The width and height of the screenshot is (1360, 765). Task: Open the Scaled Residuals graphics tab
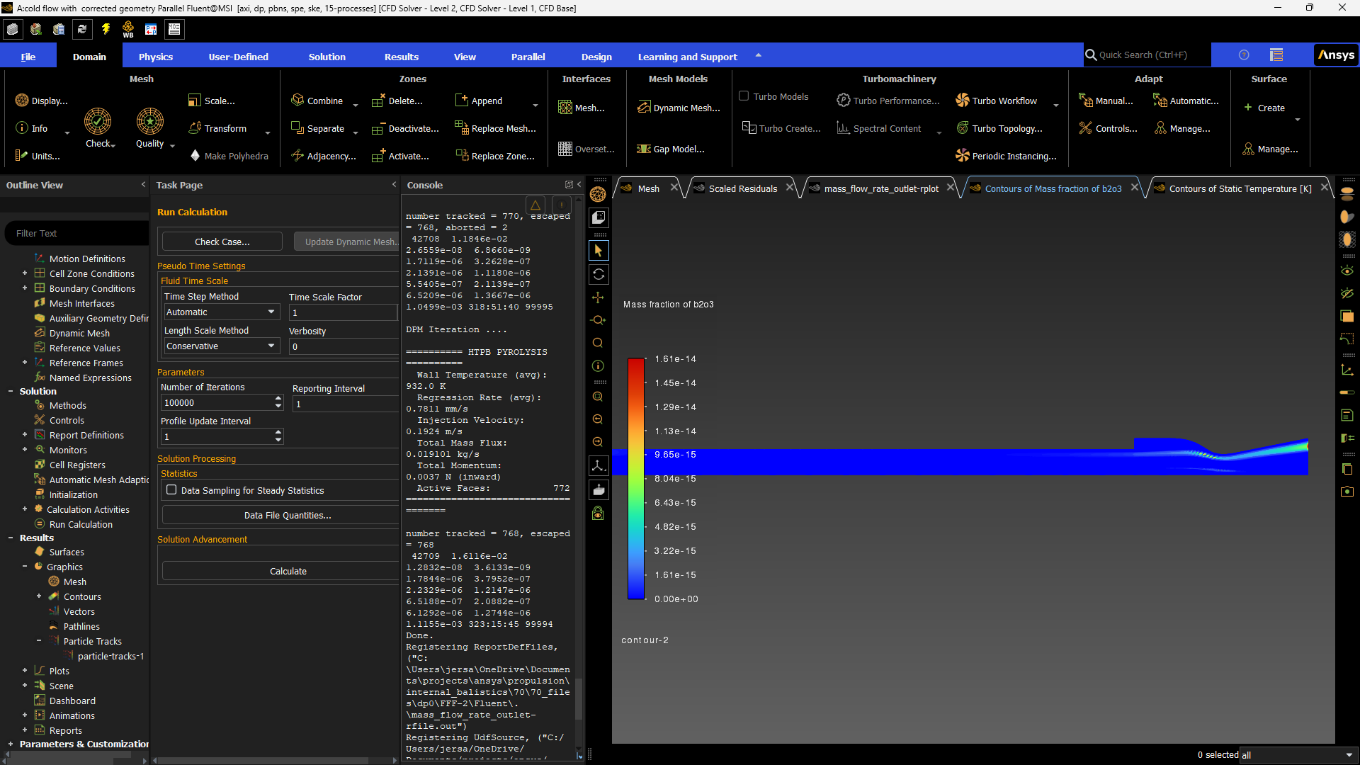pyautogui.click(x=742, y=188)
